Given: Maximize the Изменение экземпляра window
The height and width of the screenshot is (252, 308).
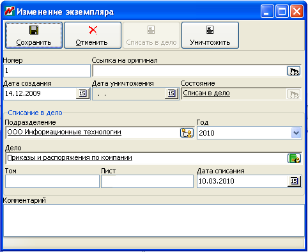Looking at the screenshot, I should [282, 12].
